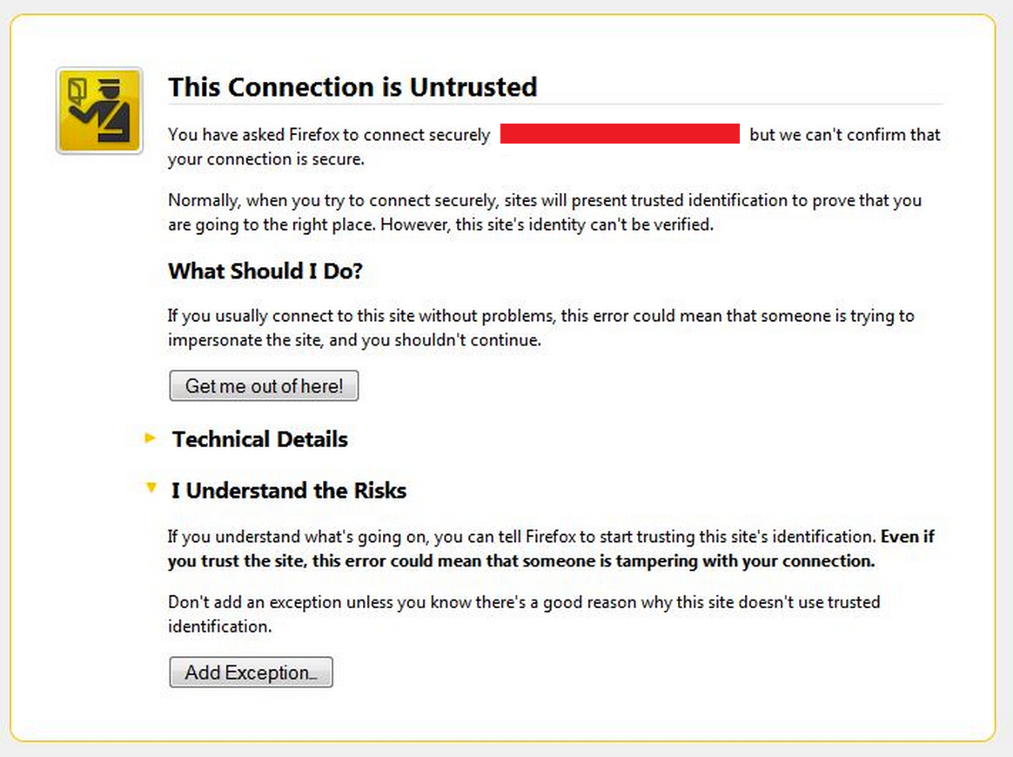
Task: Expand the Technical Details arrow
Action: (151, 439)
